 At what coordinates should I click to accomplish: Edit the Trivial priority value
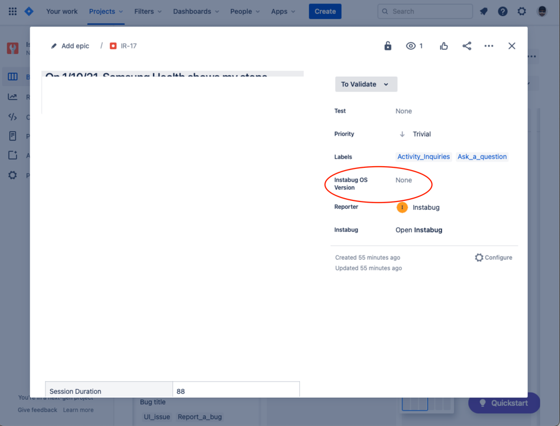tap(422, 134)
